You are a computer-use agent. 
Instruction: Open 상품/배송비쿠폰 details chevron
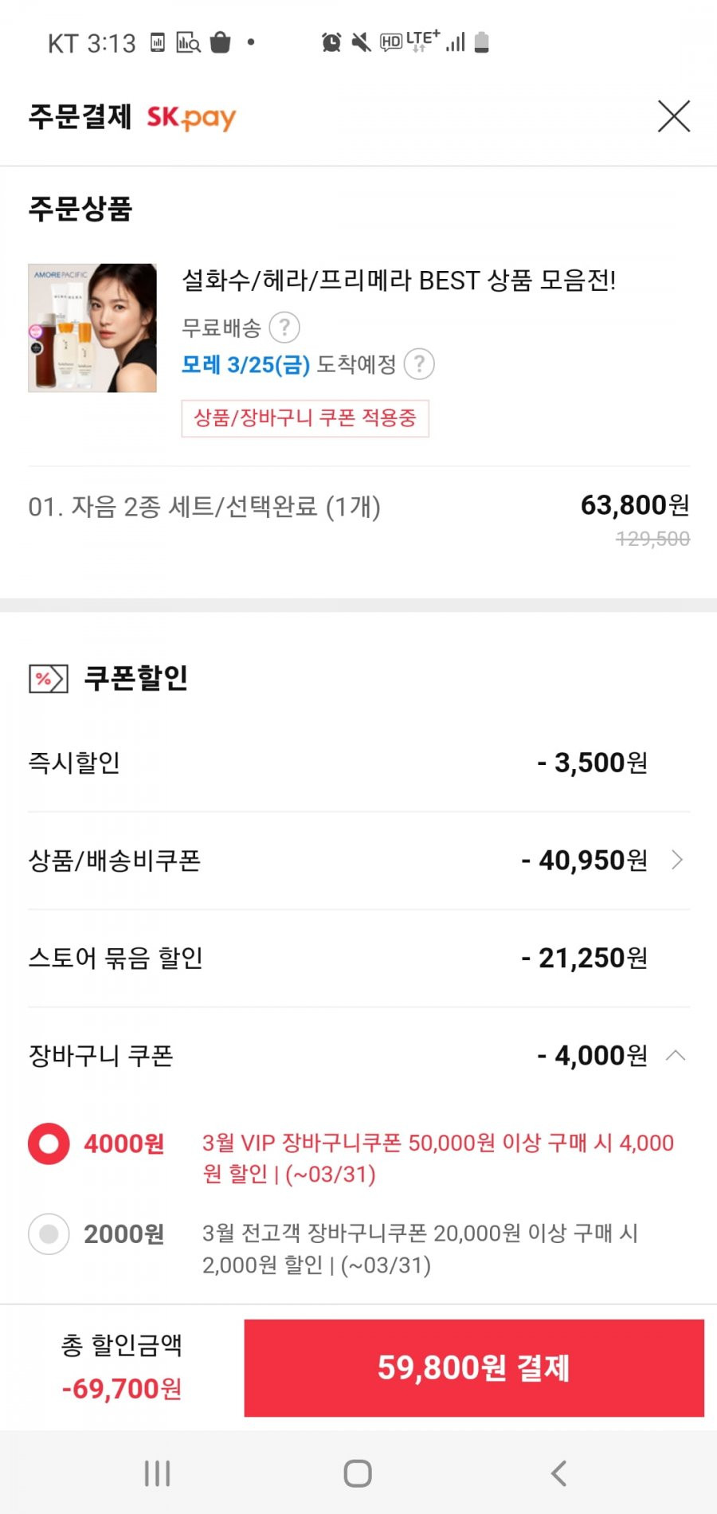(677, 861)
